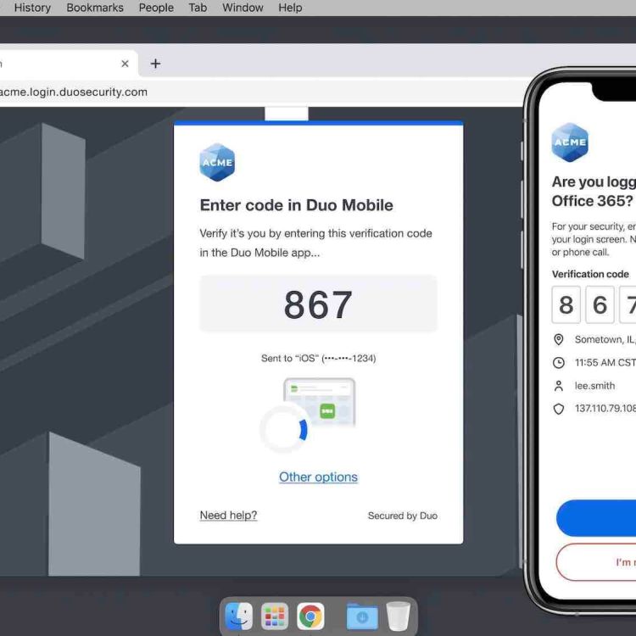This screenshot has width=636, height=636.
Task: Tap the lee.smith username text
Action: tap(594, 386)
